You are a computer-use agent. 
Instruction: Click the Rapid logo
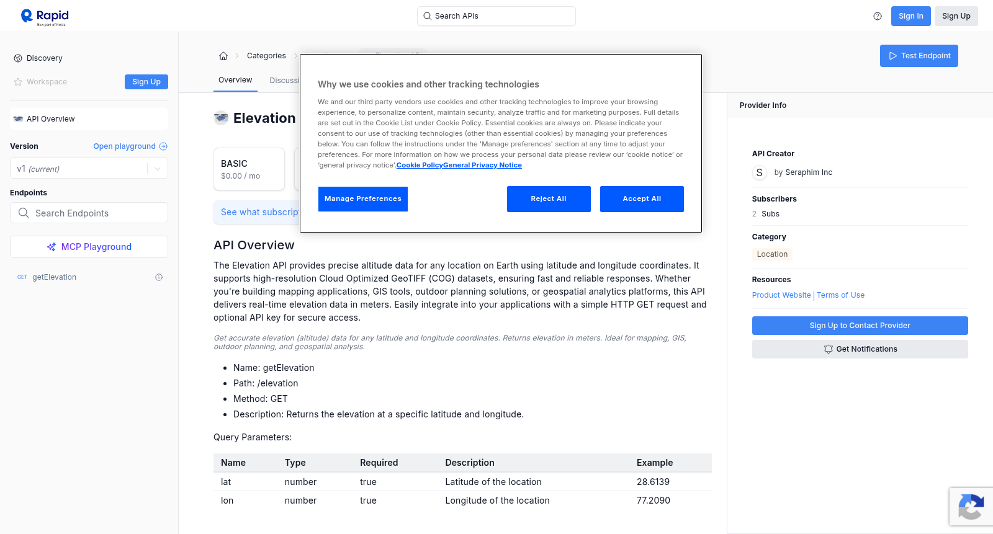pyautogui.click(x=45, y=17)
